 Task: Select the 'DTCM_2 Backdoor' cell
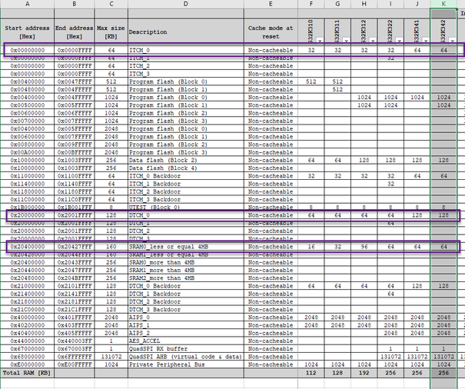[x=186, y=301]
